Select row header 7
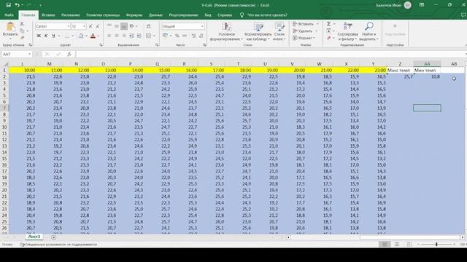This screenshot has height=262, width=467. click(x=4, y=108)
